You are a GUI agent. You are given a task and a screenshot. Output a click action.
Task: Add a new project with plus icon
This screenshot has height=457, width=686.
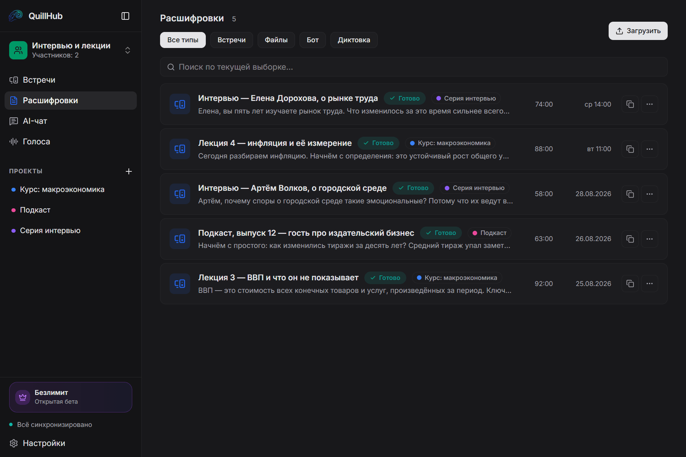[129, 171]
